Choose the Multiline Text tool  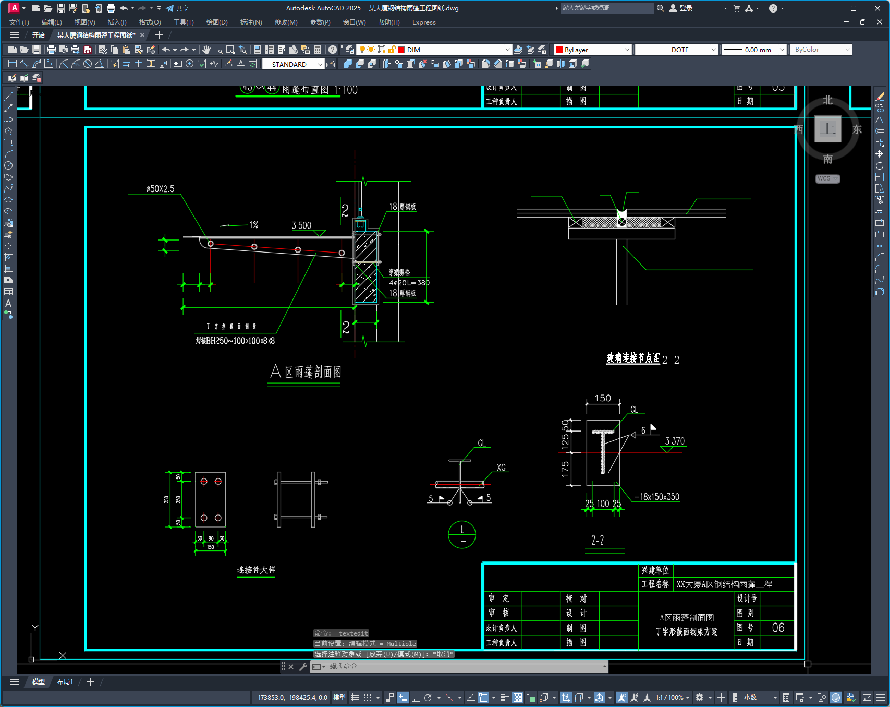pyautogui.click(x=8, y=303)
